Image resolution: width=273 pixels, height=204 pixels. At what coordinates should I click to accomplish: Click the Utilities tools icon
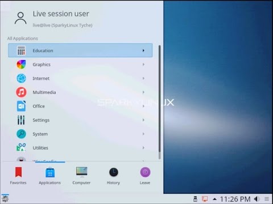point(21,147)
